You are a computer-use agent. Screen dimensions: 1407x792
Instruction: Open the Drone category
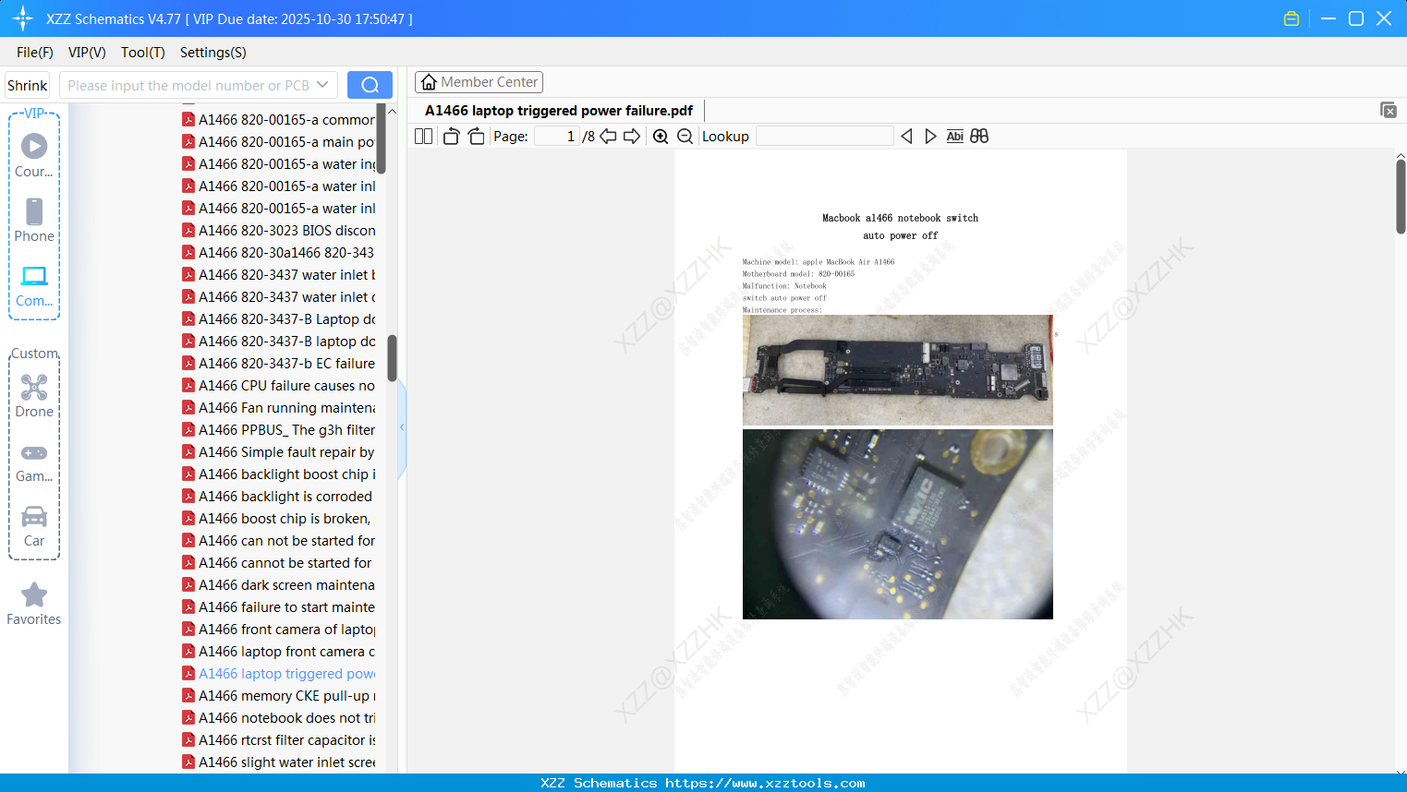pos(34,396)
